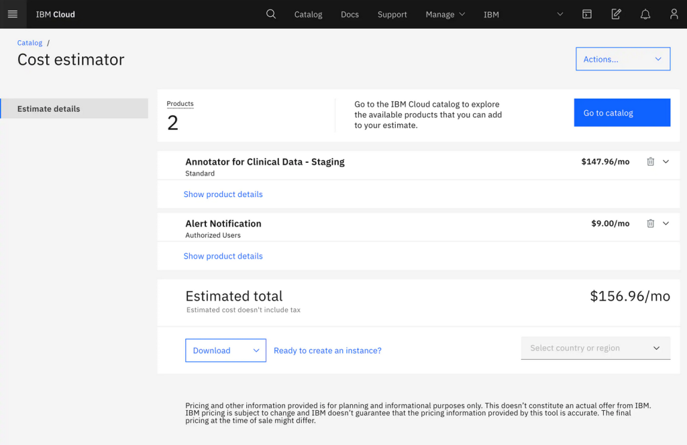
Task: Open Support in top navigation
Action: click(392, 15)
